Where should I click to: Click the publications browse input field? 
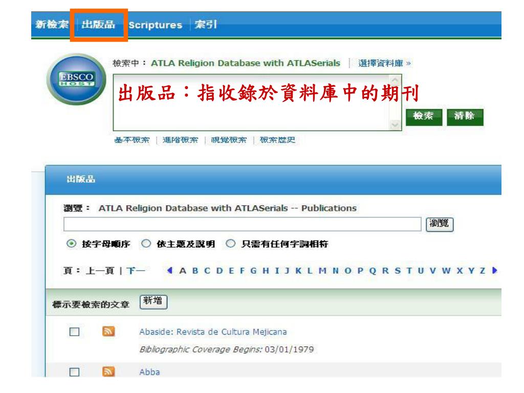coord(242,224)
